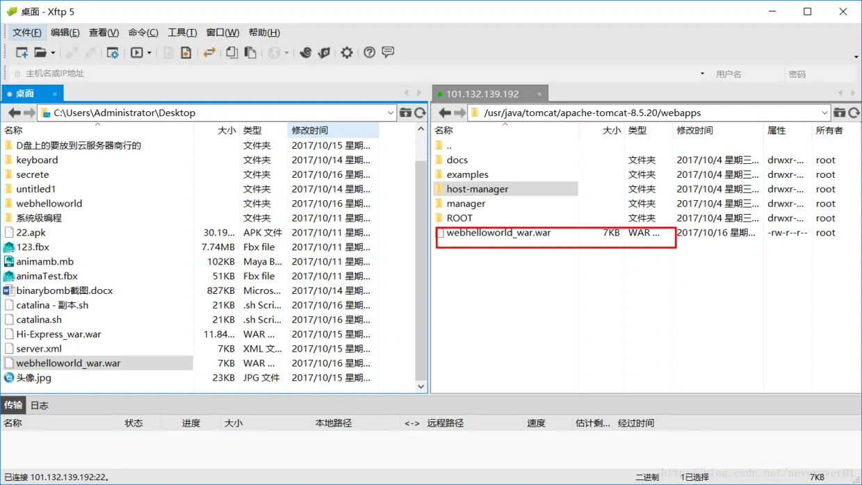Image resolution: width=862 pixels, height=485 pixels.
Task: Refresh the local Desktop pane
Action: (x=420, y=113)
